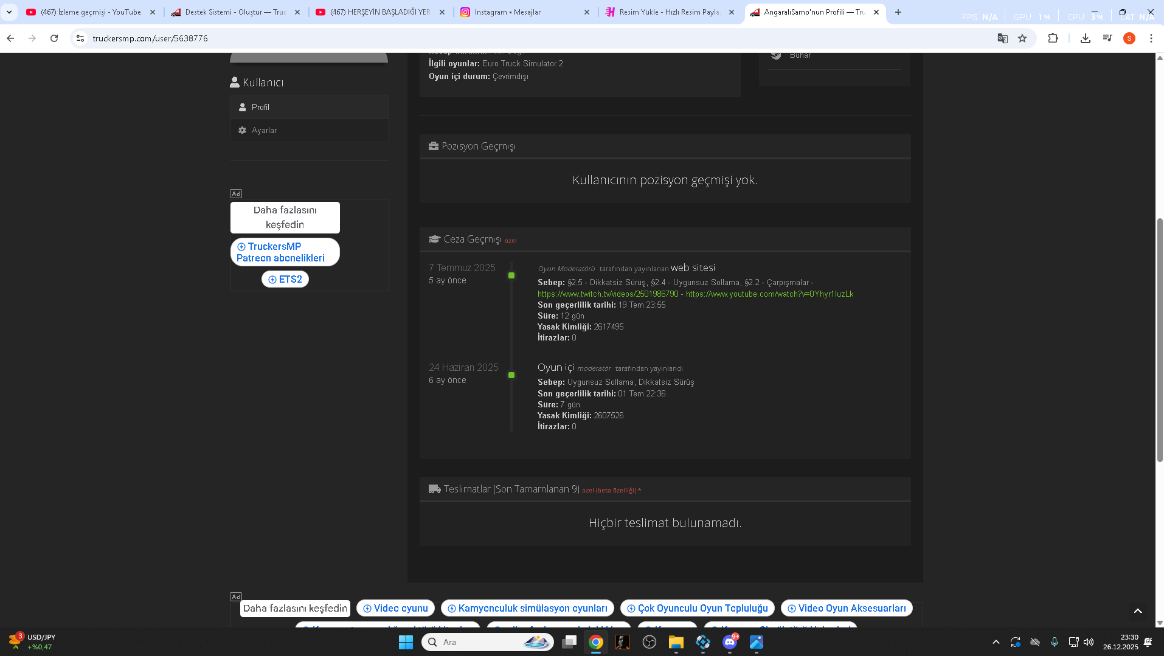Click Çok Oyunculu Oyun Topluluğu ad button
The image size is (1164, 656).
click(x=698, y=608)
